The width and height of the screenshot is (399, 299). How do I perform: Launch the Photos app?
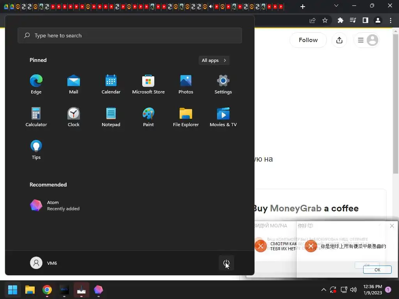point(186,84)
